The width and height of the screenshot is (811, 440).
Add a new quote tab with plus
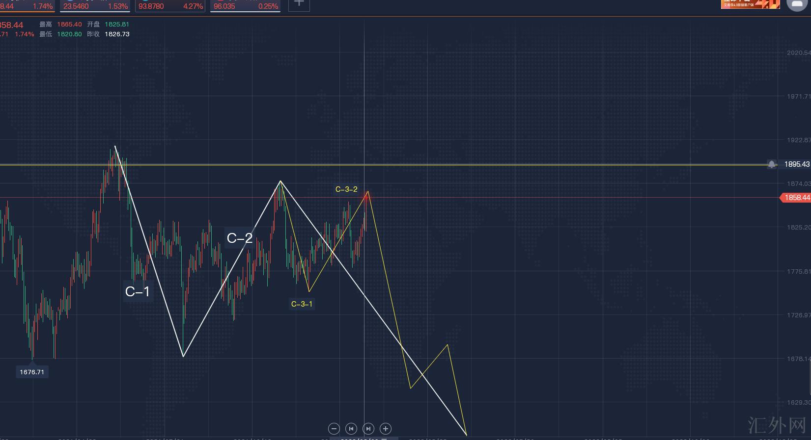click(299, 4)
